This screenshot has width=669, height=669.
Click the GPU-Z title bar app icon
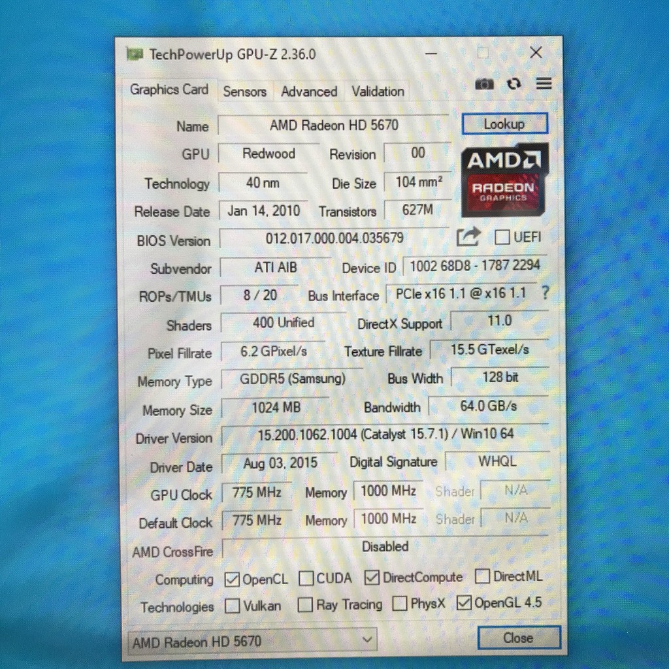click(135, 54)
